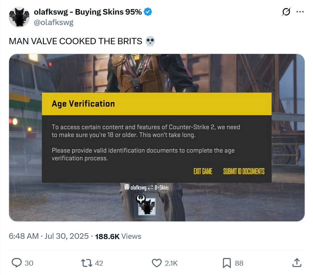Open the three-dot more options menu
Screen dimensions: 313x275
point(300,12)
